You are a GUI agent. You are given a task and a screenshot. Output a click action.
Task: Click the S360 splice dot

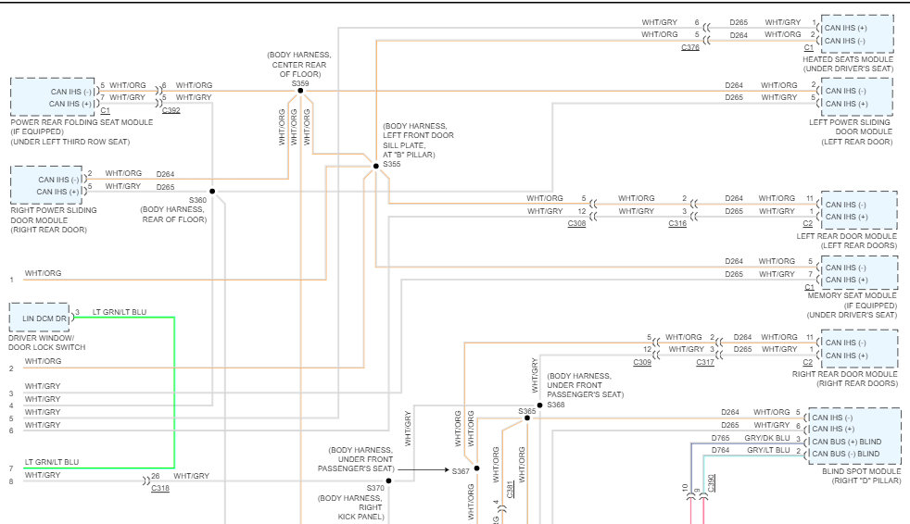pos(212,192)
